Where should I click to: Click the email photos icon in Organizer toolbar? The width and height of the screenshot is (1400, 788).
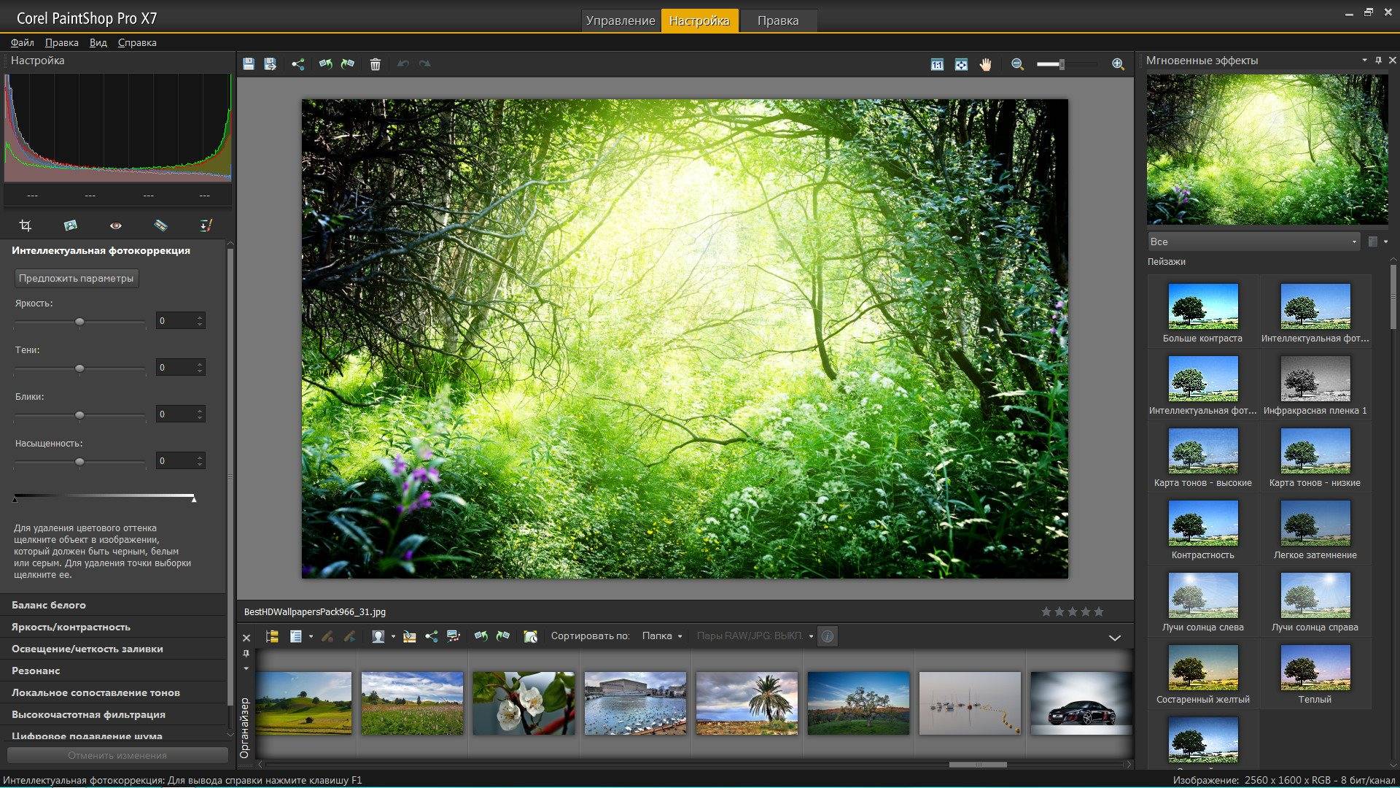[409, 636]
